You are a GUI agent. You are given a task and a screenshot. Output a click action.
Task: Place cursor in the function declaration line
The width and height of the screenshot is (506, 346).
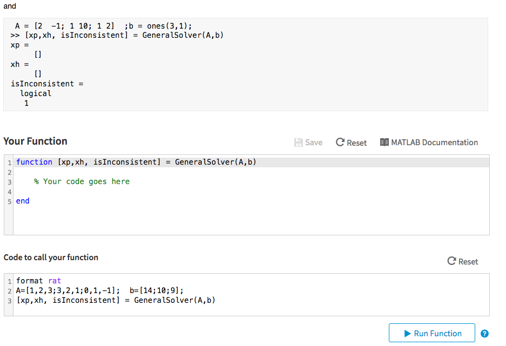(136, 162)
